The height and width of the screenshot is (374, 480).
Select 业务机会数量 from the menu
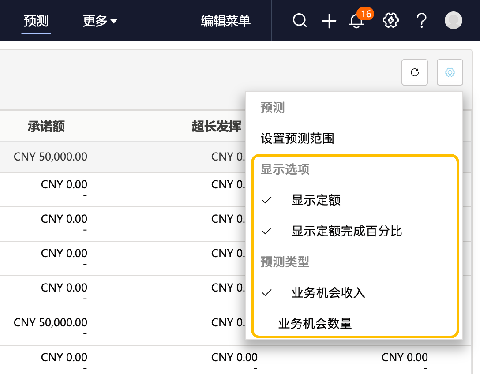(315, 324)
